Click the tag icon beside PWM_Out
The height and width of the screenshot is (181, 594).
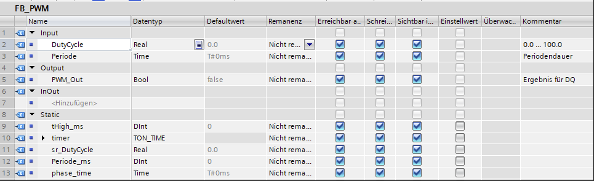(20, 80)
